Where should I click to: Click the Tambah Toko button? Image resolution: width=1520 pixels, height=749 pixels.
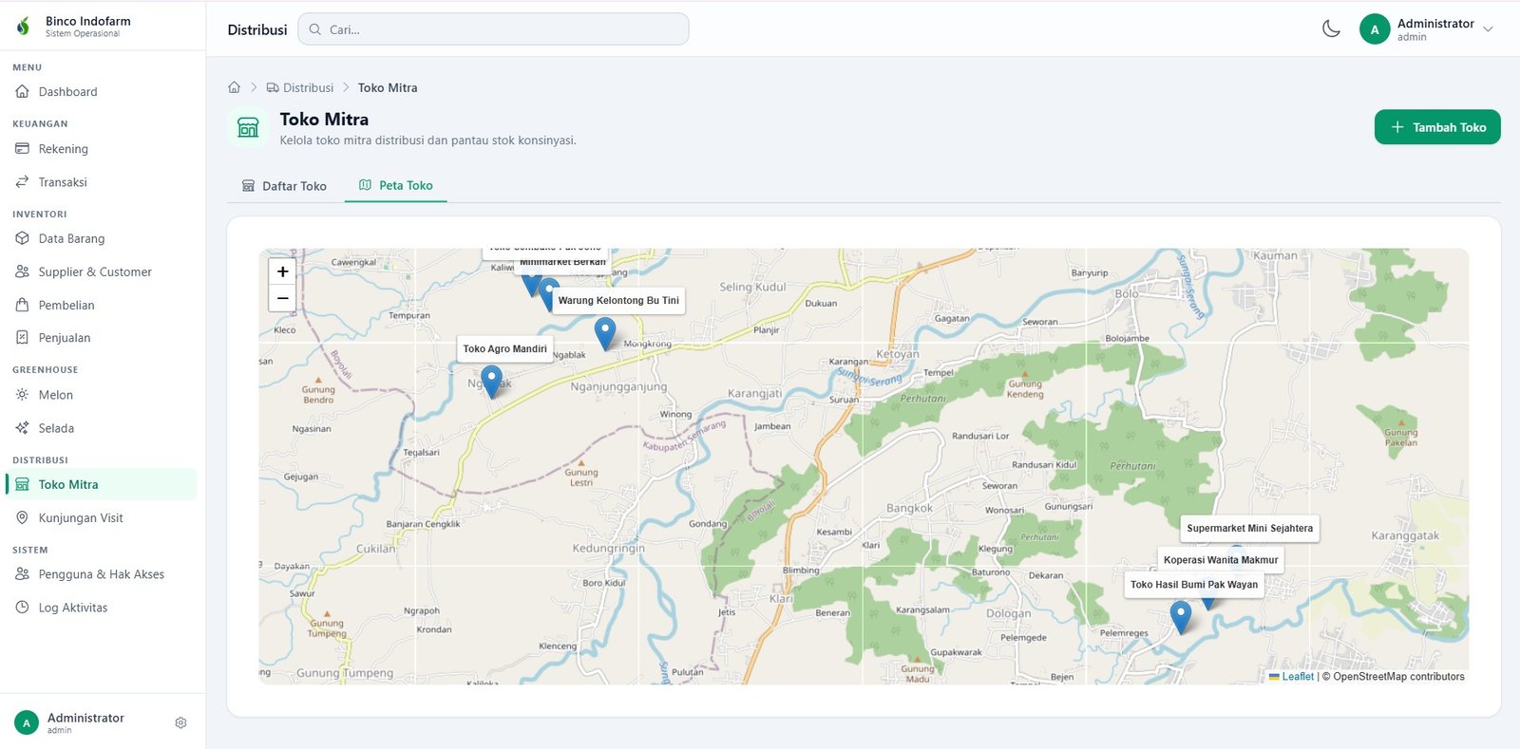point(1437,127)
